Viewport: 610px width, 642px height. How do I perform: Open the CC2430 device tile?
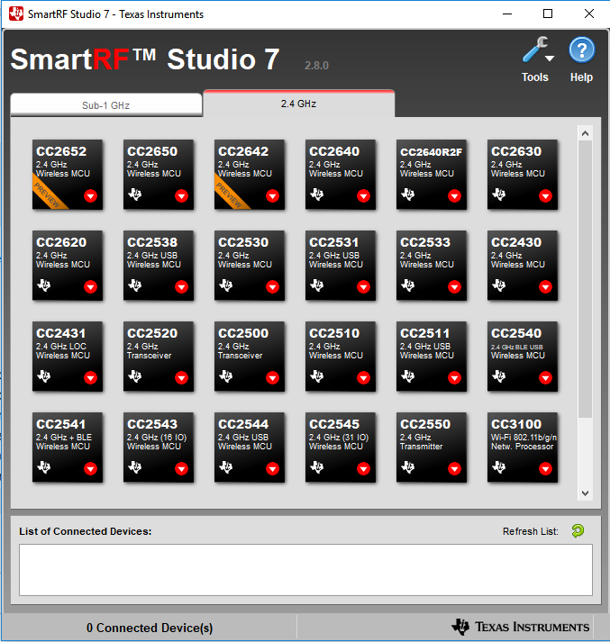(x=523, y=266)
